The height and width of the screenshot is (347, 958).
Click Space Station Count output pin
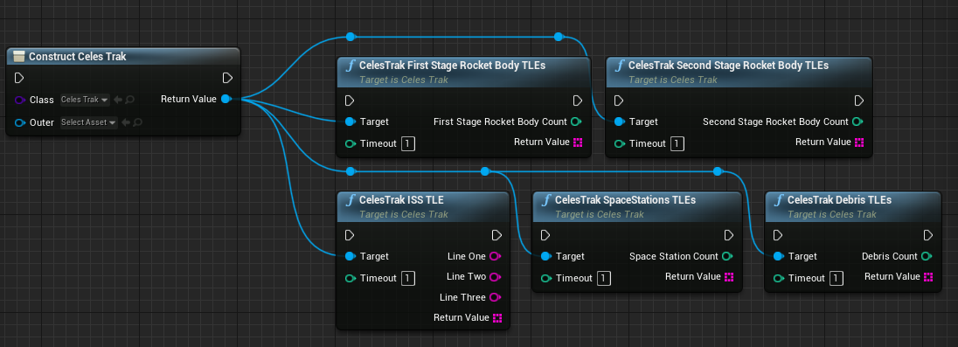727,256
